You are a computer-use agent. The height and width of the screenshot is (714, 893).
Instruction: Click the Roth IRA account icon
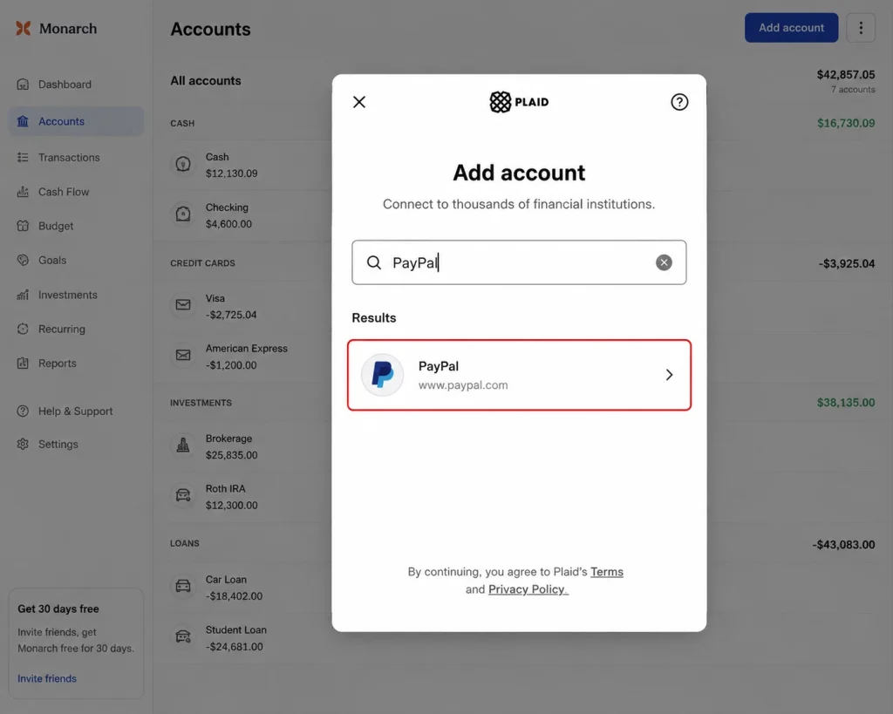pyautogui.click(x=183, y=495)
